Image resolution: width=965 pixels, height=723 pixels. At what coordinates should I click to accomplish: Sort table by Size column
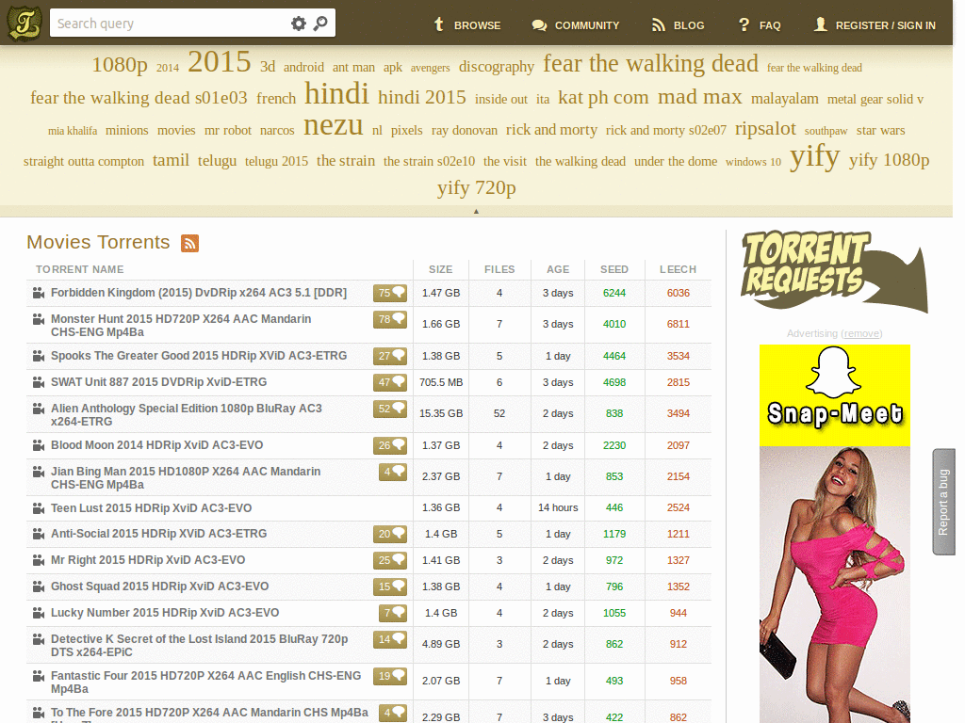click(x=441, y=269)
